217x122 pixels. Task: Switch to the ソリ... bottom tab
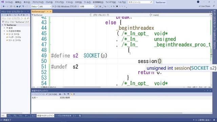3,116
